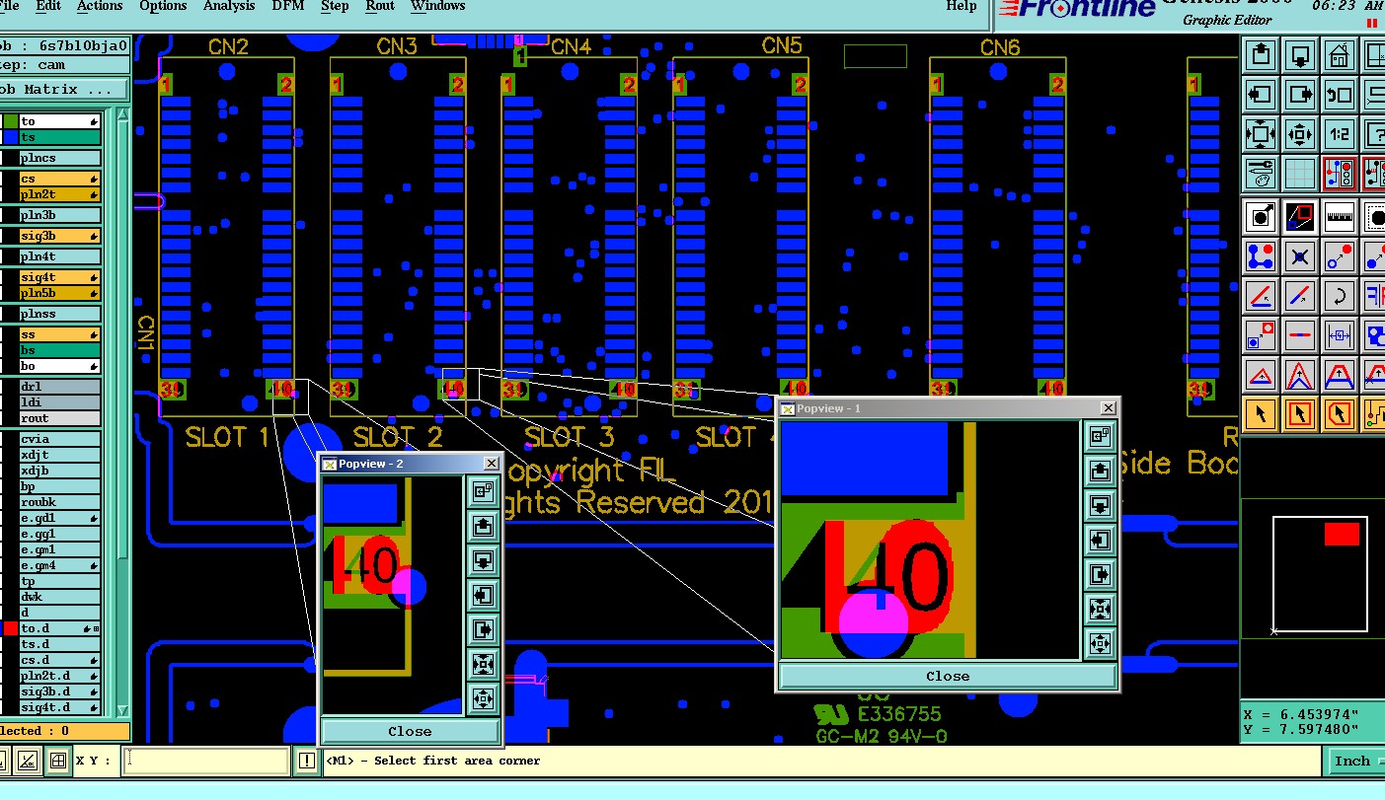Toggle display of layer bs

pos(59,350)
